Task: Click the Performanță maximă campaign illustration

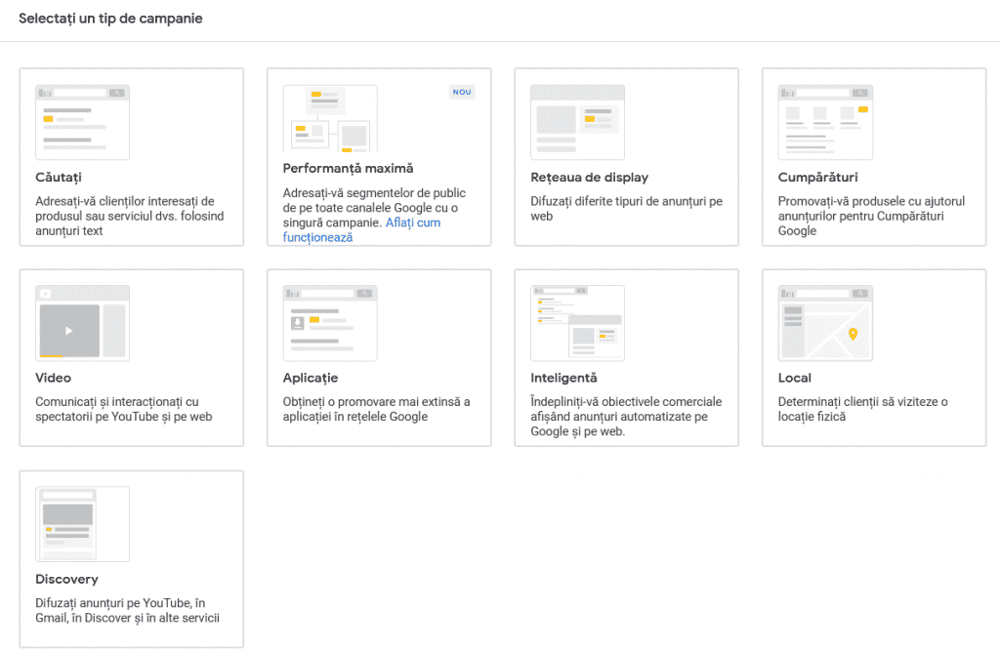Action: pos(330,120)
